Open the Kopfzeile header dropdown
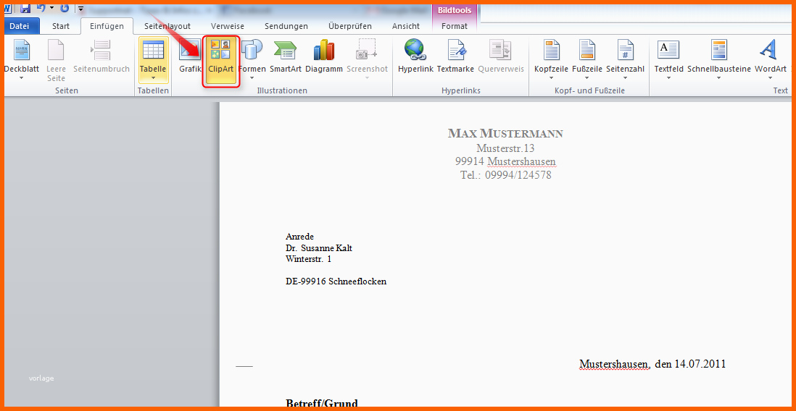Screen dimensions: 796x411 pyautogui.click(x=551, y=77)
